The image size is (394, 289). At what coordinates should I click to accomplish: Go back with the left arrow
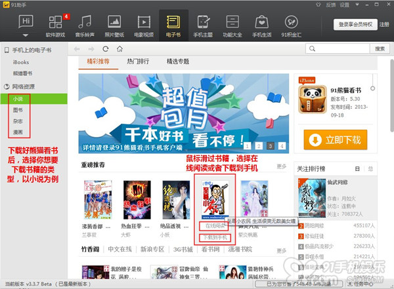[77, 49]
